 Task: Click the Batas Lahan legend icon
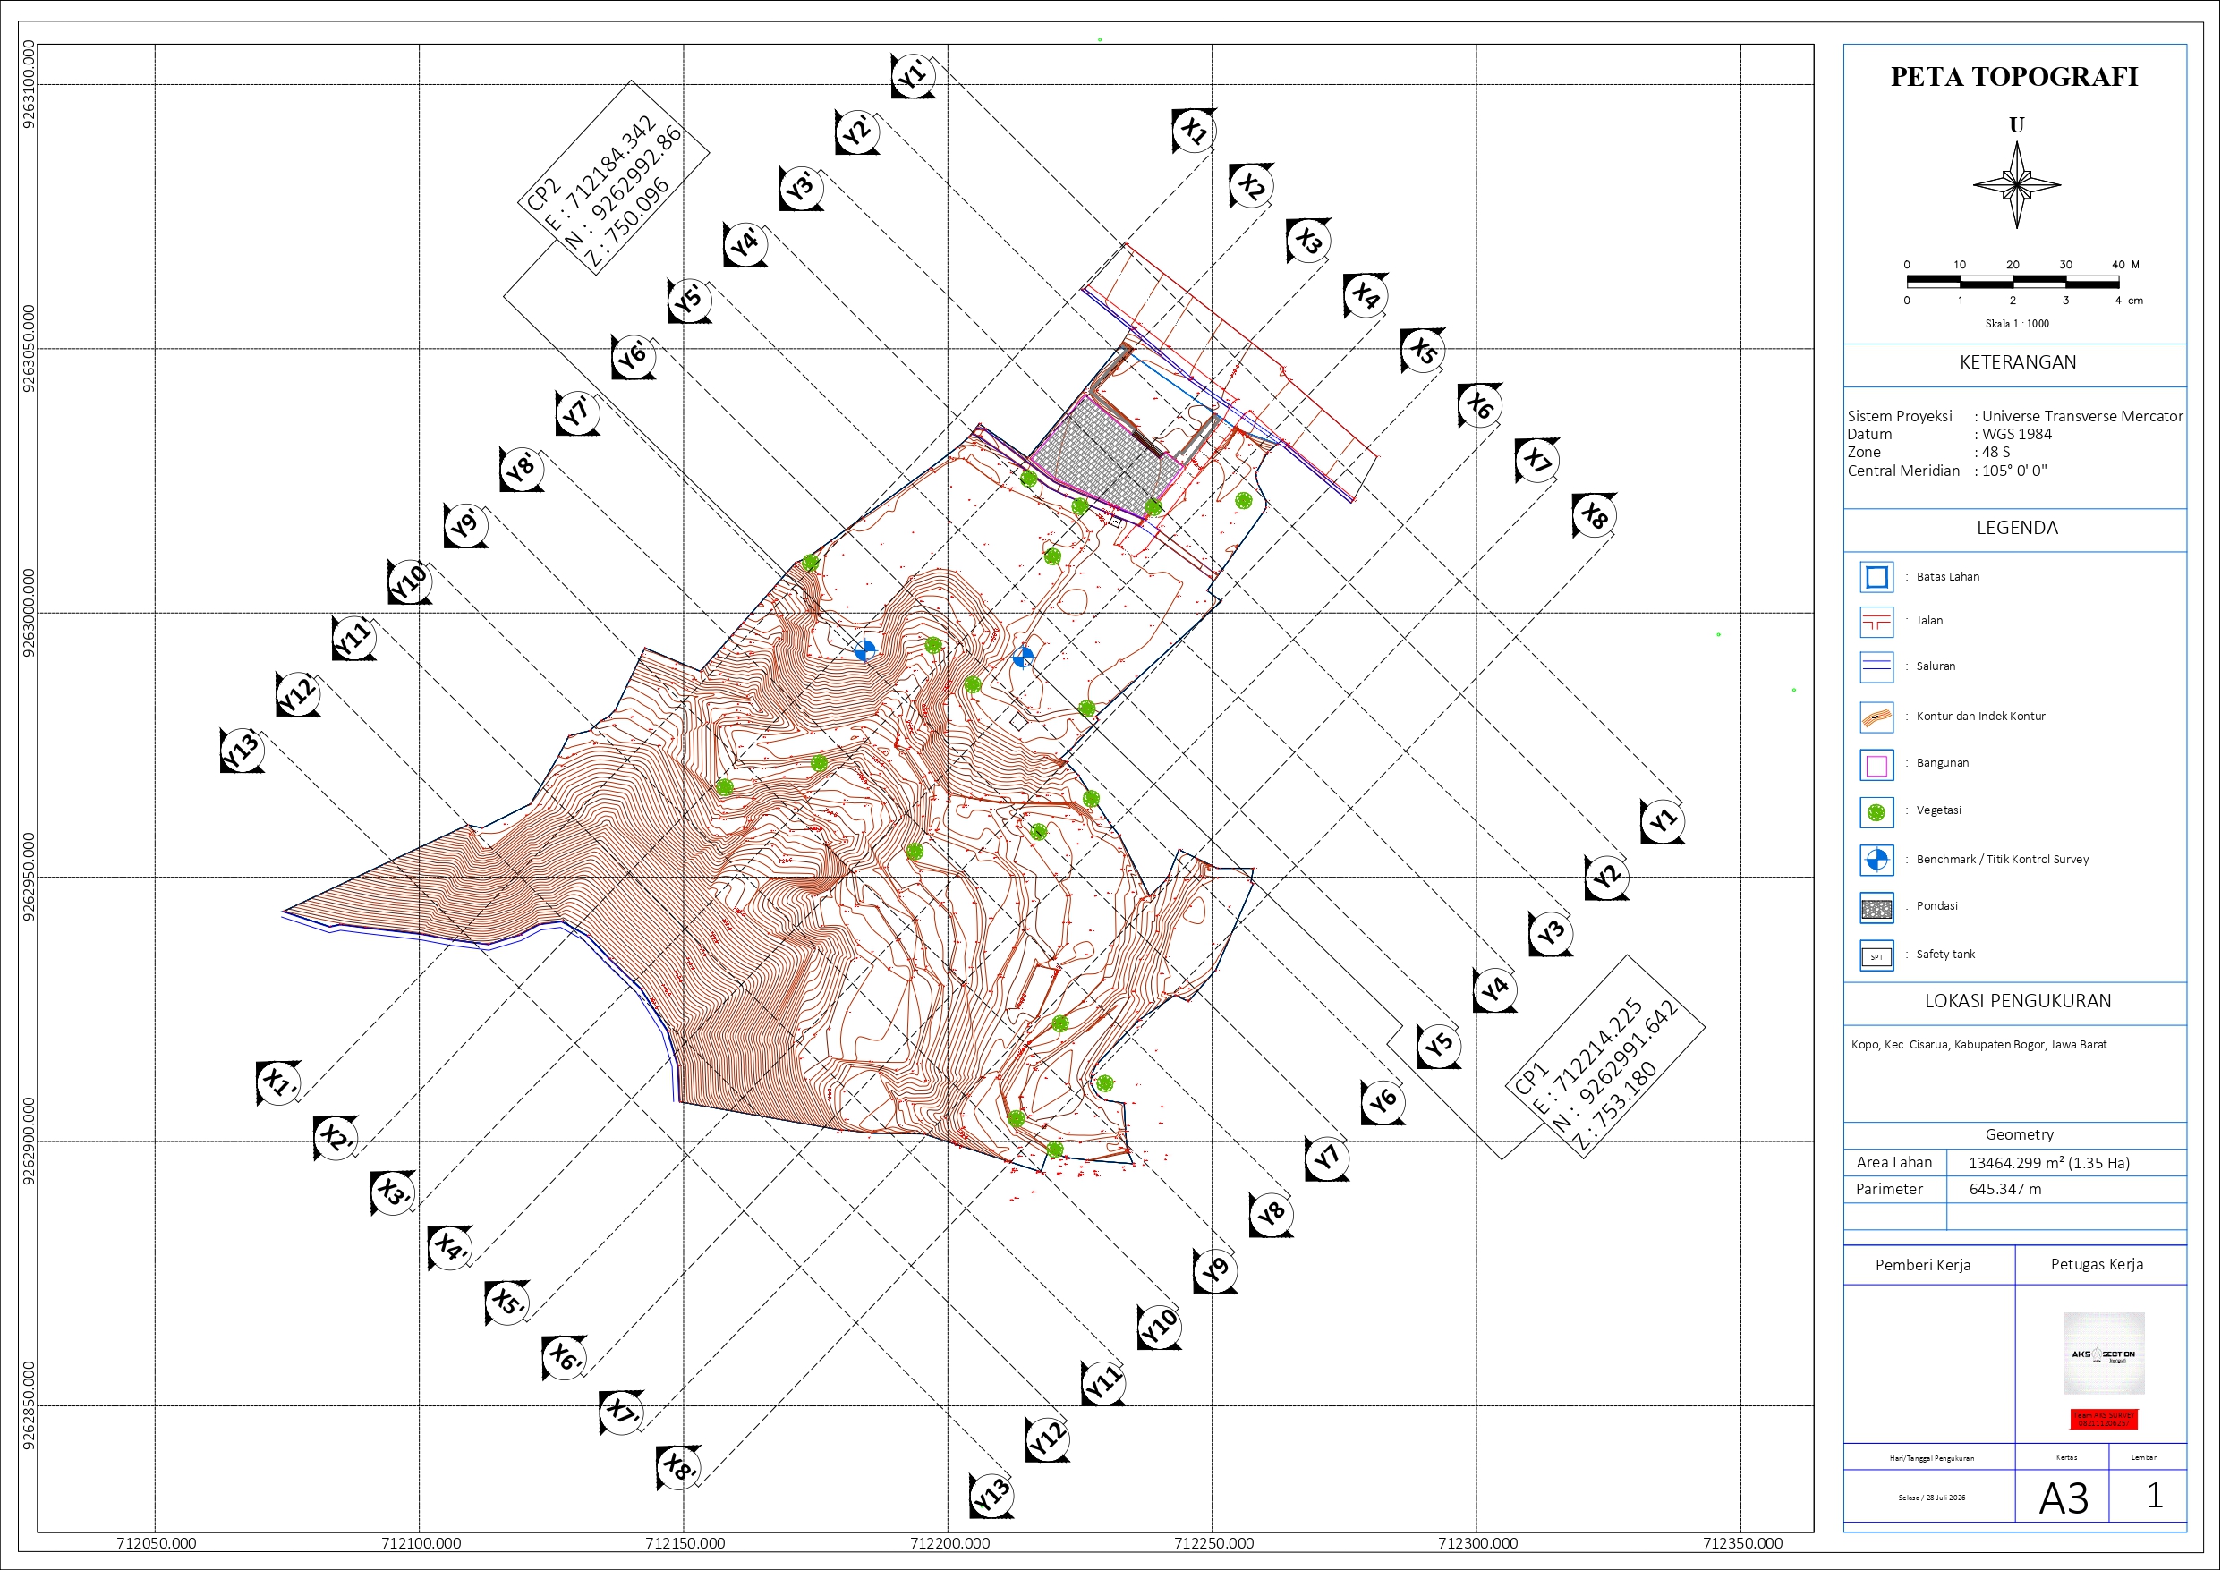(1876, 578)
